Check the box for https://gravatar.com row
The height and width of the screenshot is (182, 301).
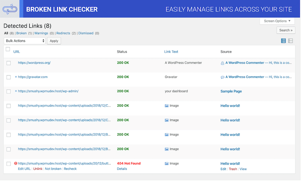(x=8, y=77)
